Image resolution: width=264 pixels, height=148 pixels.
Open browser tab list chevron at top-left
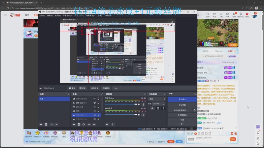point(3,3)
